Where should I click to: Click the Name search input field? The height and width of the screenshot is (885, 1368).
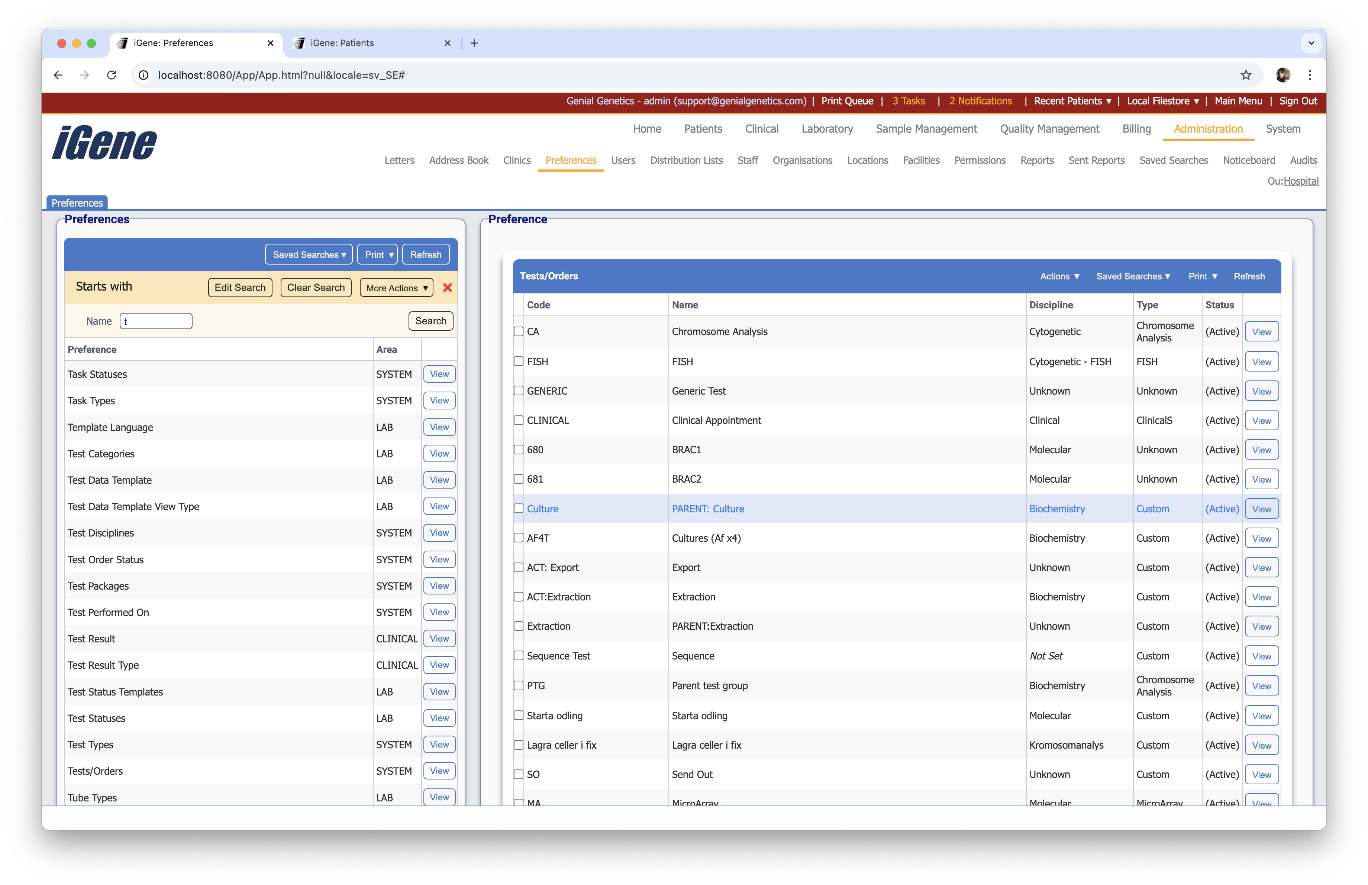157,321
